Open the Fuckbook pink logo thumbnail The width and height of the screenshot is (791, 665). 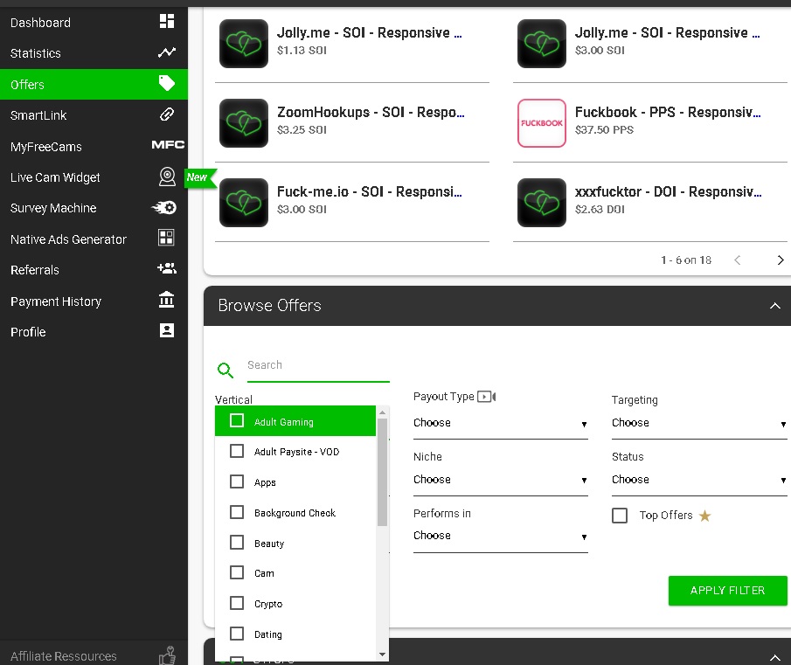pos(542,123)
